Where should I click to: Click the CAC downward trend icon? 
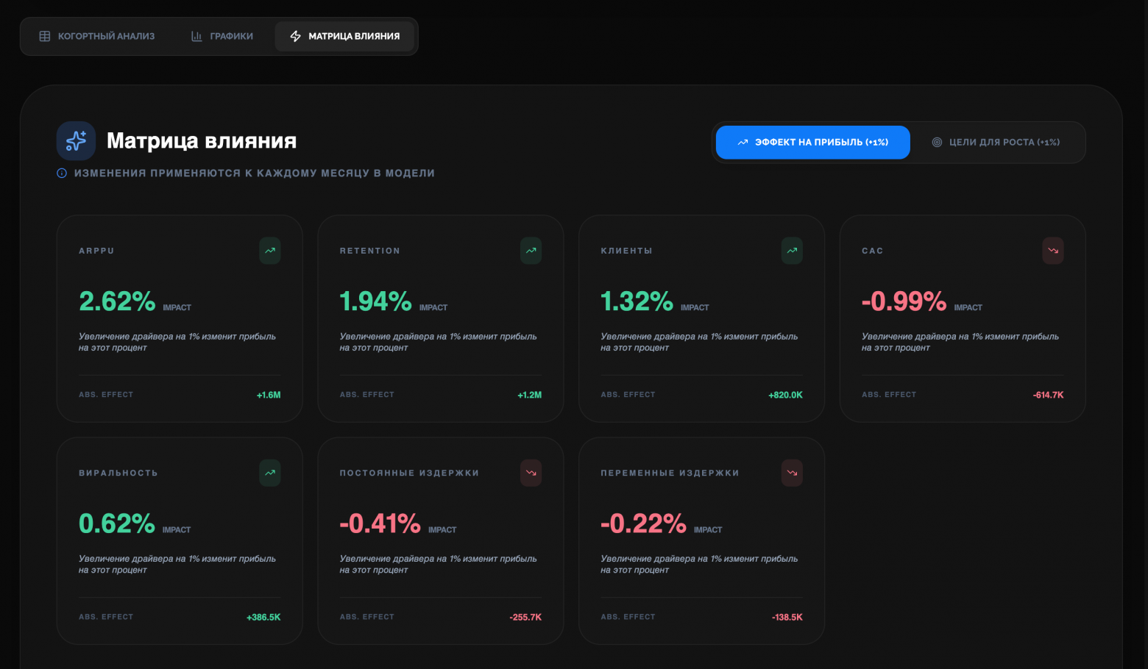tap(1052, 251)
